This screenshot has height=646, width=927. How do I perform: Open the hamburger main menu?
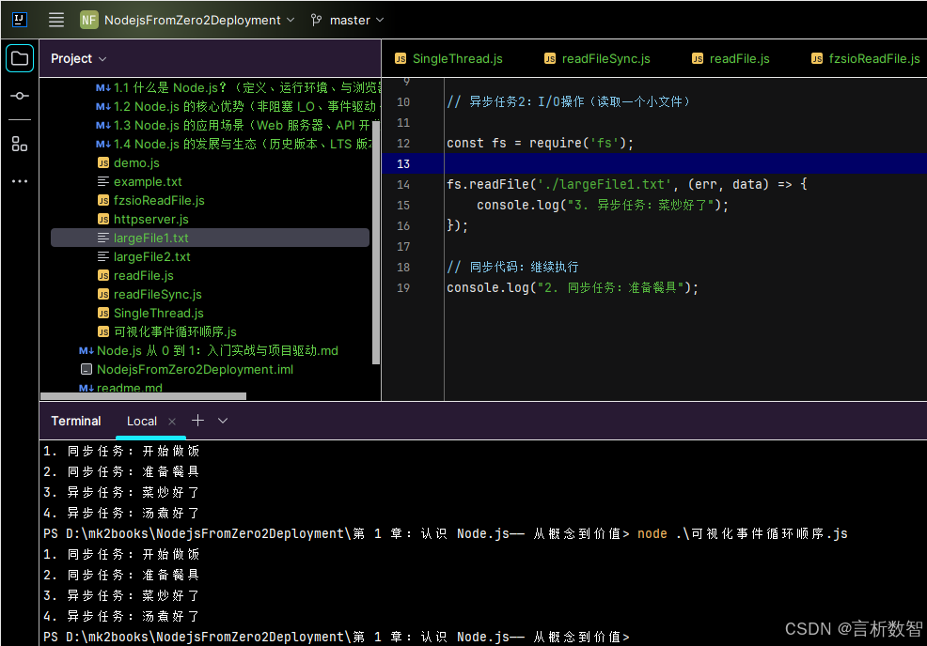pos(56,20)
